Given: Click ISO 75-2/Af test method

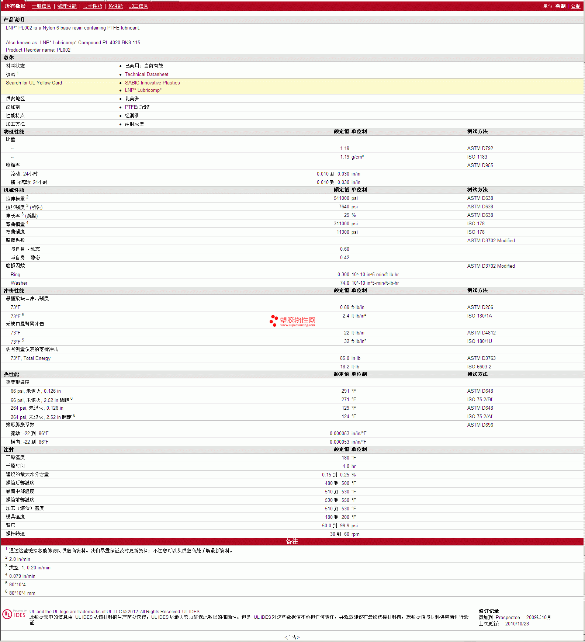Looking at the screenshot, I should (x=480, y=417).
